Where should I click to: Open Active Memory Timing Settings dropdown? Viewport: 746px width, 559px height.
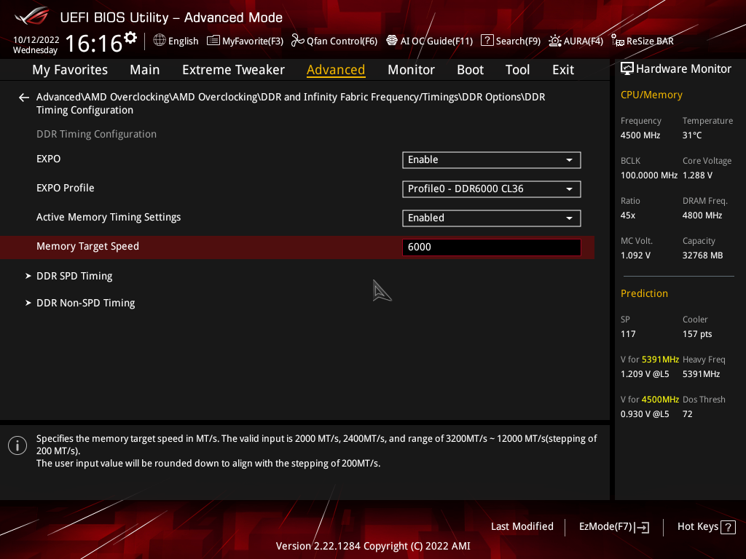(x=492, y=218)
